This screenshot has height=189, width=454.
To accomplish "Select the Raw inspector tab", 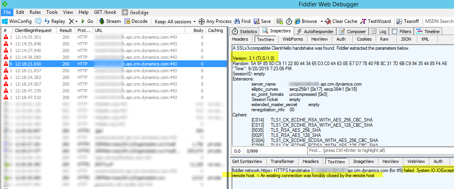I will coord(384,39).
